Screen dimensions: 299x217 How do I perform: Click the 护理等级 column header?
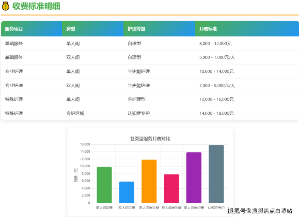[x=136, y=29]
